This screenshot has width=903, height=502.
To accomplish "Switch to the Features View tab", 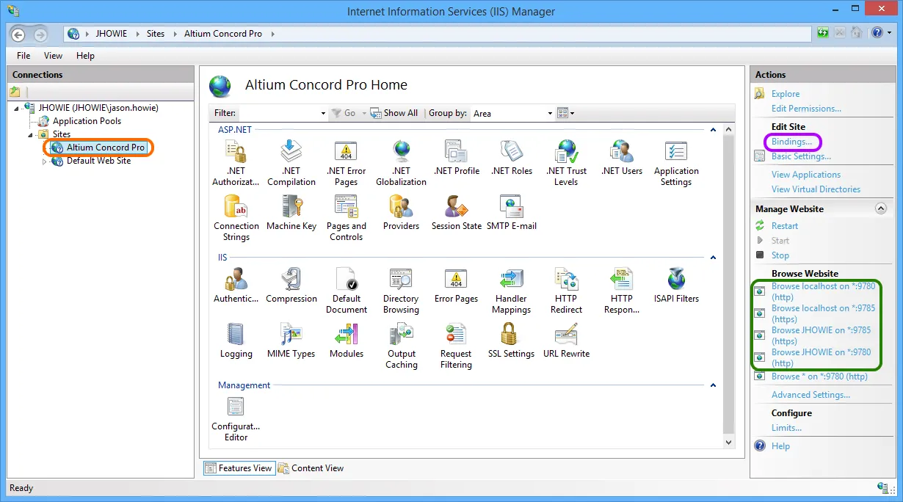I will click(238, 468).
